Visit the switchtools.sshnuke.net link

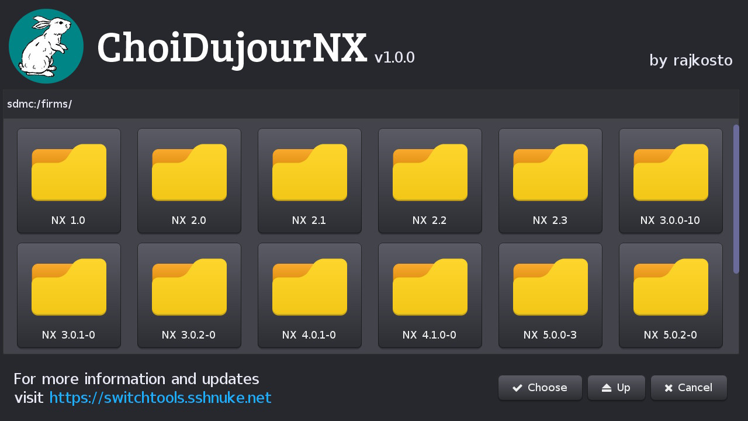(x=161, y=398)
